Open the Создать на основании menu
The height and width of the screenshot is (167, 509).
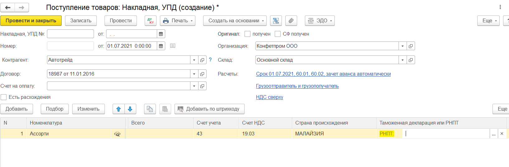point(235,21)
